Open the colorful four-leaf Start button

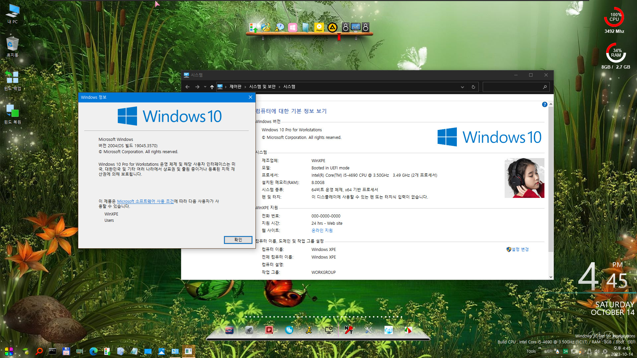(x=9, y=351)
